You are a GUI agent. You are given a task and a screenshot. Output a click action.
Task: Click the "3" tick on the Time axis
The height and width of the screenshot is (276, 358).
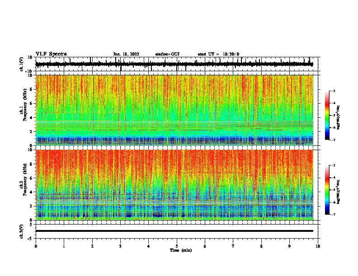click(x=120, y=246)
